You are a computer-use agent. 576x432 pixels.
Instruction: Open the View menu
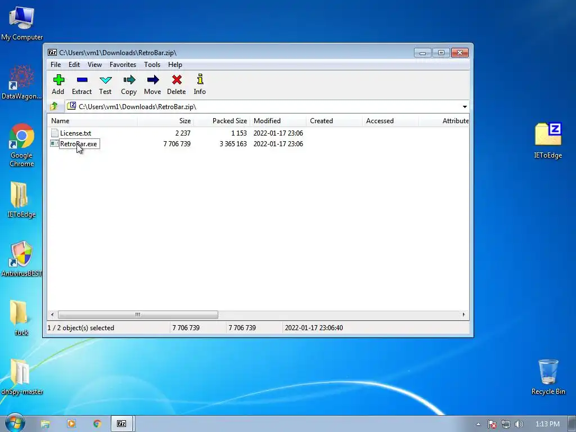coord(94,65)
